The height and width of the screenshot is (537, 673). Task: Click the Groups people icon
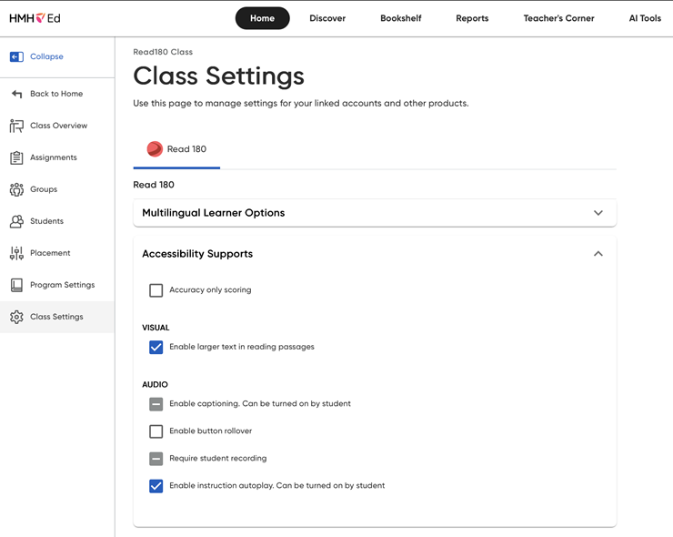point(16,189)
